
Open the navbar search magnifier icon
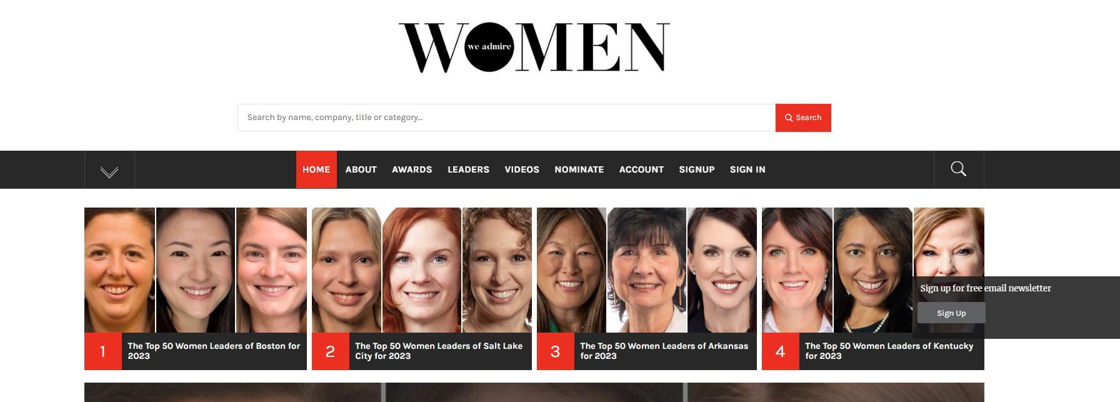(x=958, y=169)
